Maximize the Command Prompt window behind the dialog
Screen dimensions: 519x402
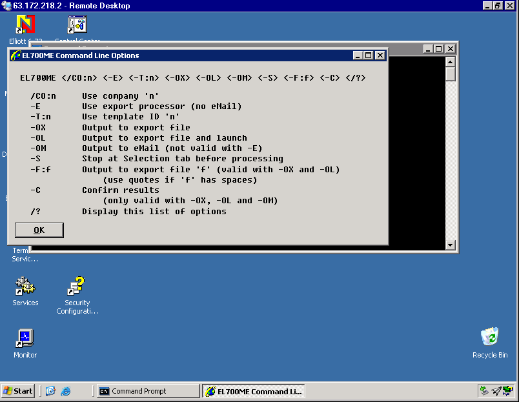[439, 49]
